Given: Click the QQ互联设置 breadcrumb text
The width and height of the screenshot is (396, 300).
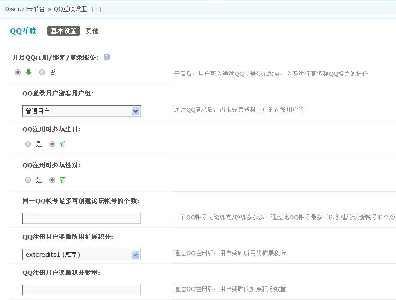Looking at the screenshot, I should pyautogui.click(x=70, y=9).
